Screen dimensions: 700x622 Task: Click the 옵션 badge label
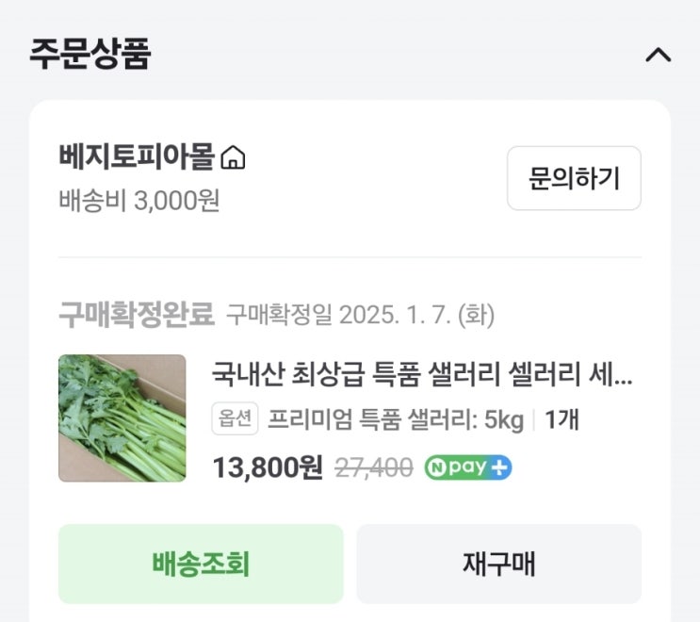point(235,420)
